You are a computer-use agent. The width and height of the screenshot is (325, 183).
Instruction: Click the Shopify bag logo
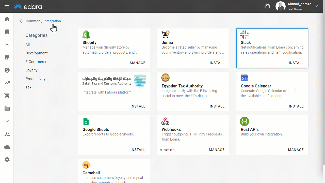[86, 34]
